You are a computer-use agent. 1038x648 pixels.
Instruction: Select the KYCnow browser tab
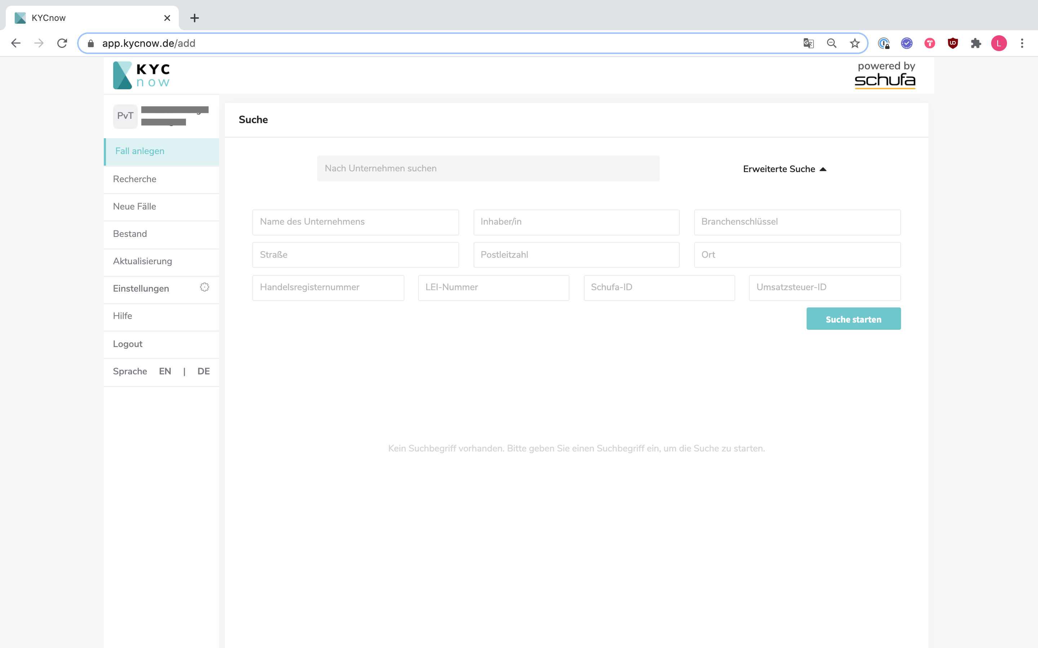(x=92, y=18)
